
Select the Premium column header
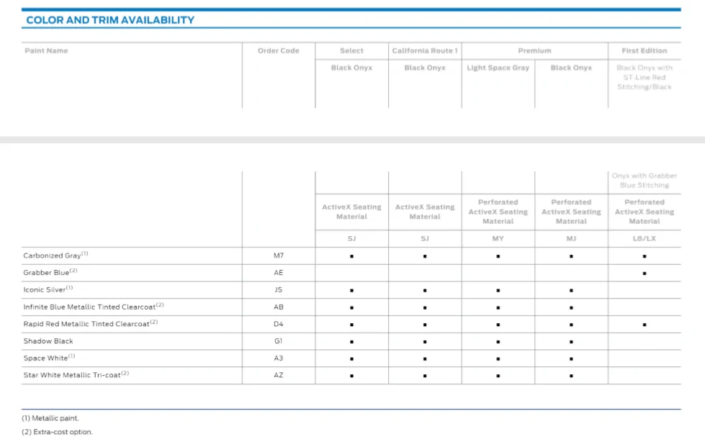[534, 51]
